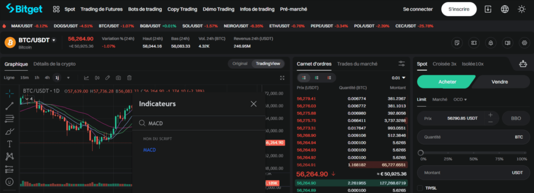Viewport: 534px width, 193px height.
Task: Select the Acheter buy side
Action: click(x=446, y=82)
